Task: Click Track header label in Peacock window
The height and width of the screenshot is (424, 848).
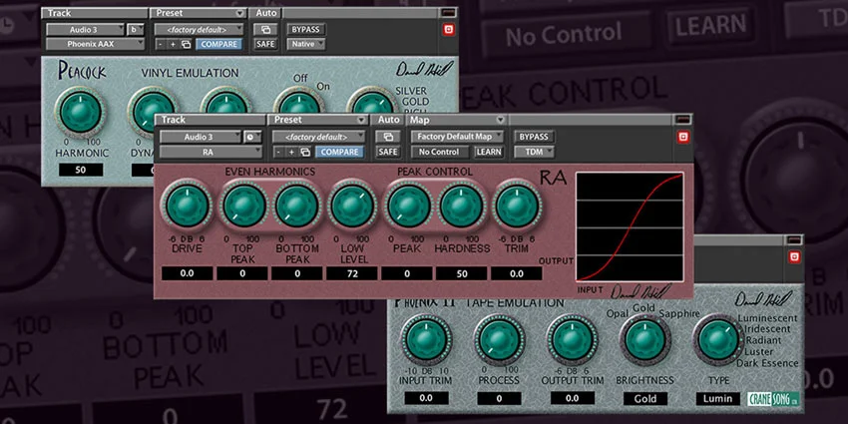Action: [60, 12]
